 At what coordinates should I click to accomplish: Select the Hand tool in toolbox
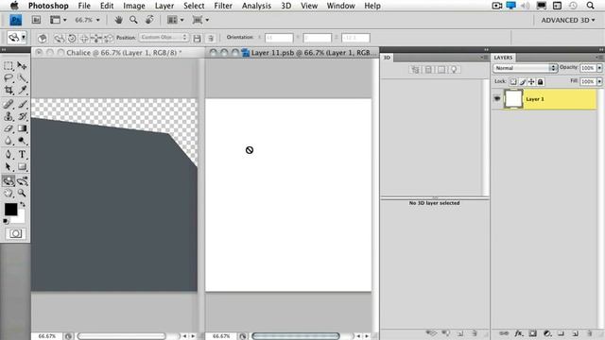[x=9, y=193]
